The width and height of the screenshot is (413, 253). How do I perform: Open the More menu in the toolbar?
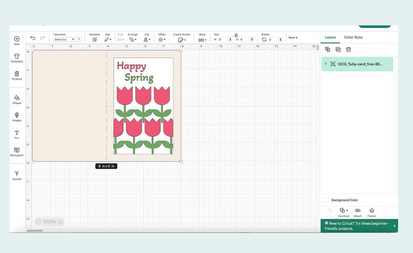[293, 37]
